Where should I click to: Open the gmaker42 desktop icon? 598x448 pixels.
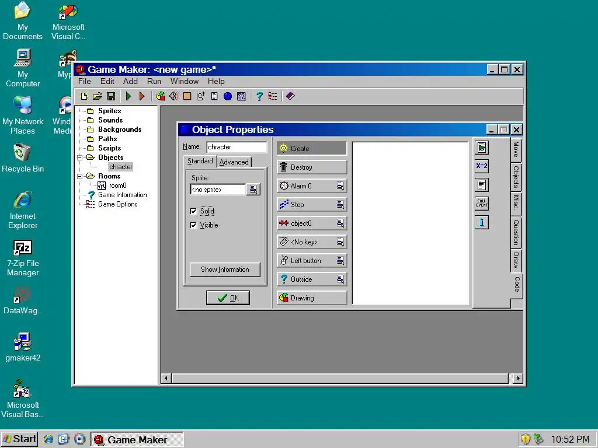click(x=23, y=346)
